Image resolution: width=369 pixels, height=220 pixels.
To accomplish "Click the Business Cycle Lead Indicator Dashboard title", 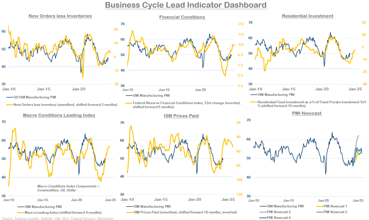I will [x=186, y=5].
